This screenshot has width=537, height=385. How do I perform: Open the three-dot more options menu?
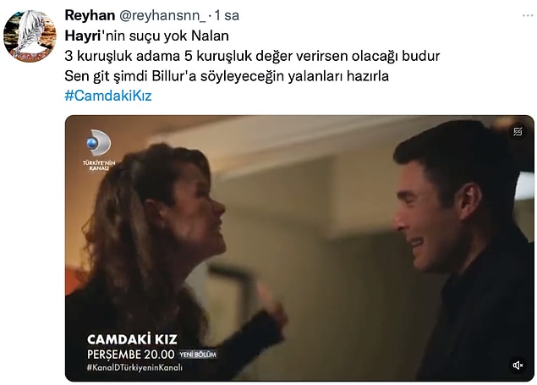528,15
